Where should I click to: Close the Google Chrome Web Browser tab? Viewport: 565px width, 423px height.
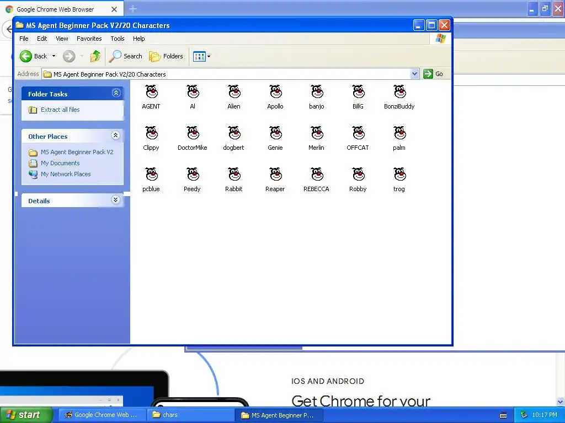114,9
